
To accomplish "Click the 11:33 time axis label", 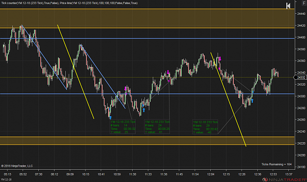I will pyautogui.click(x=148, y=174).
